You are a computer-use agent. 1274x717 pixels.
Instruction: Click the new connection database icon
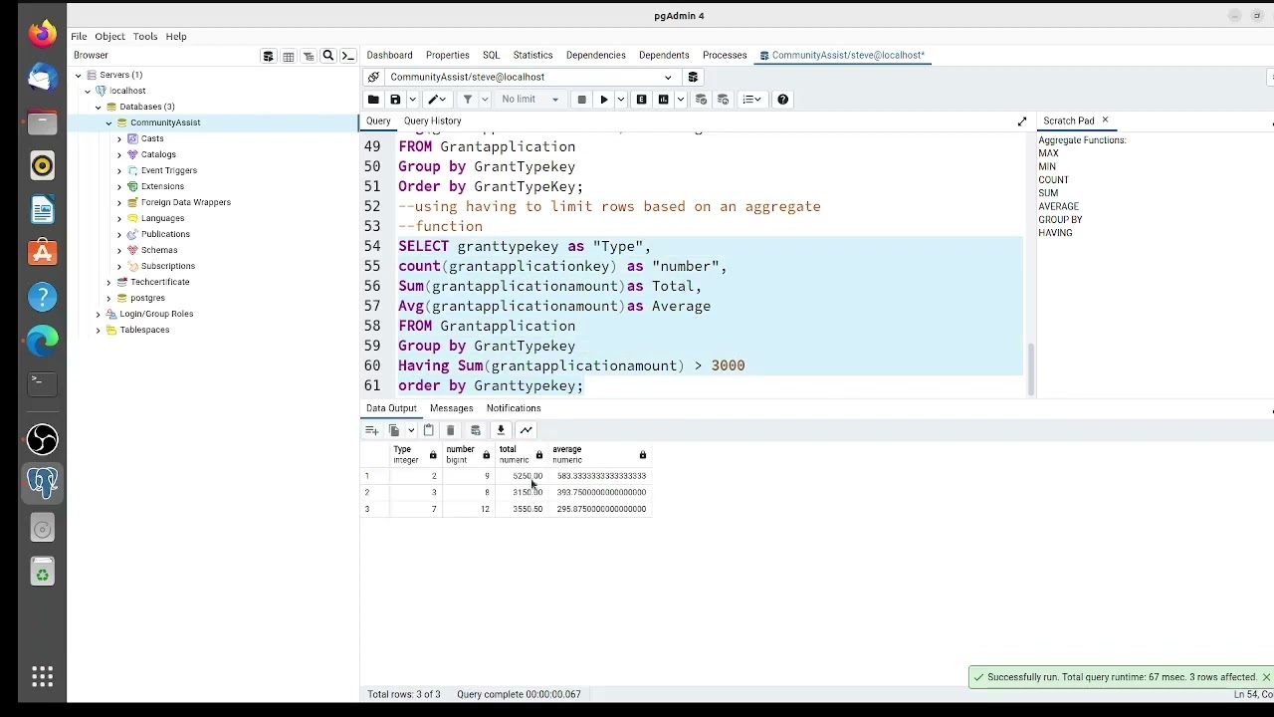(x=694, y=77)
